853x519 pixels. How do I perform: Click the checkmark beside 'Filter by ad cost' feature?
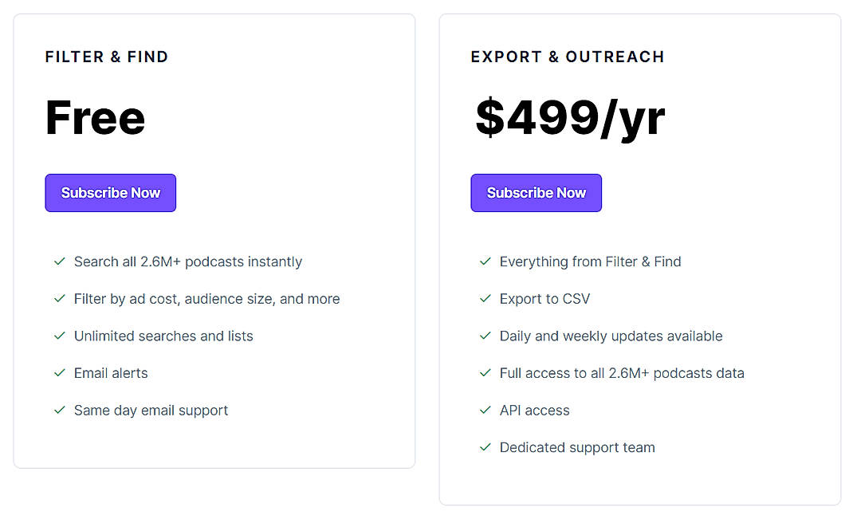pos(59,299)
